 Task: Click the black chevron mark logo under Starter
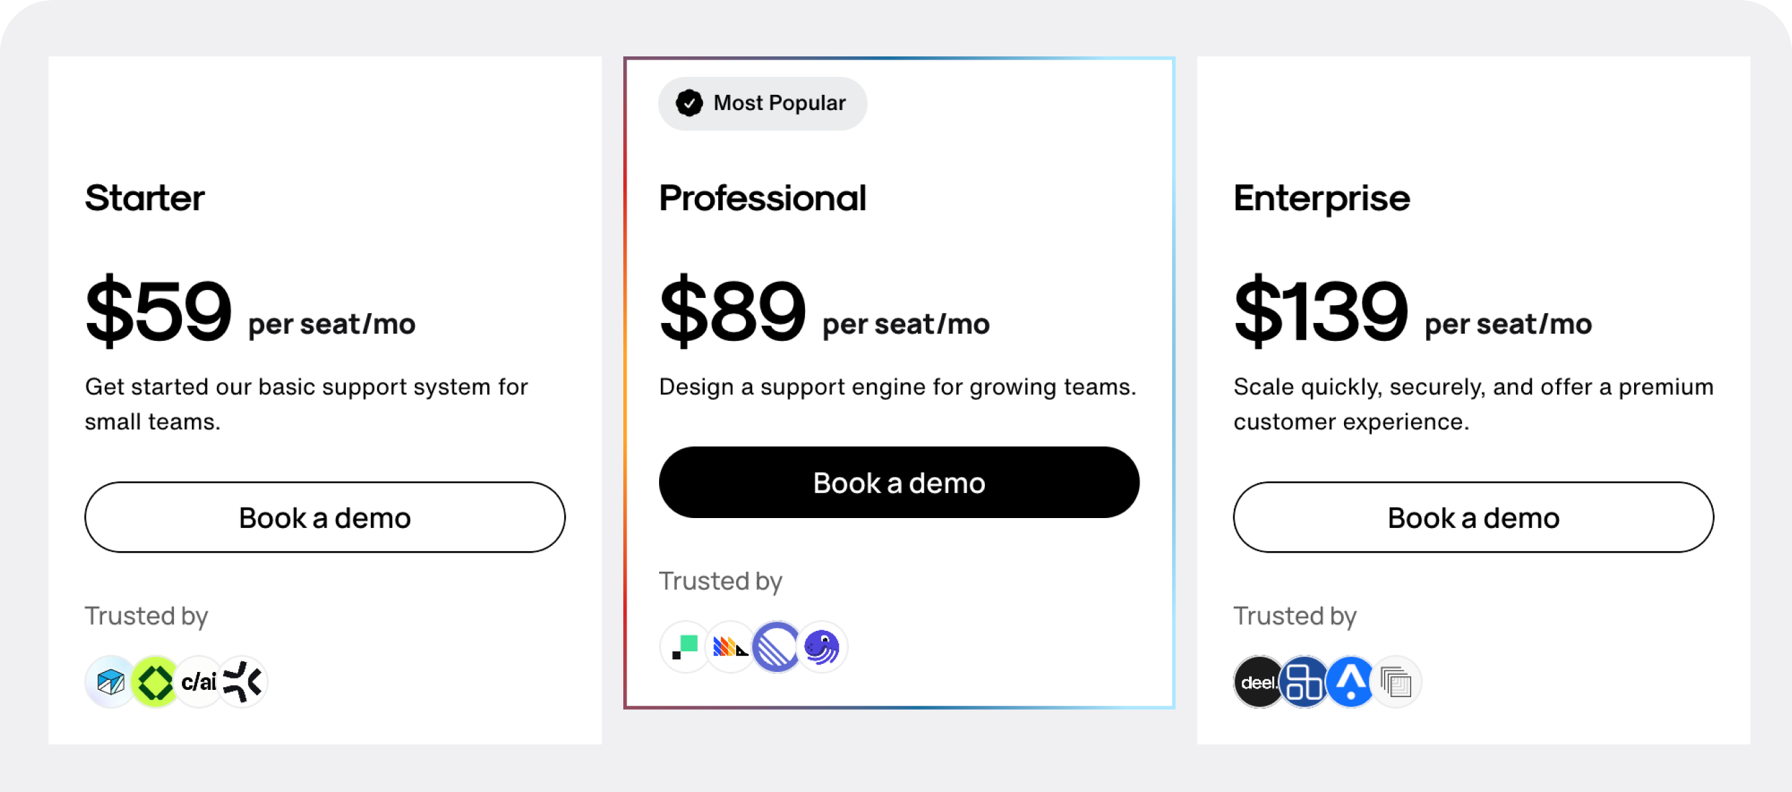[243, 681]
